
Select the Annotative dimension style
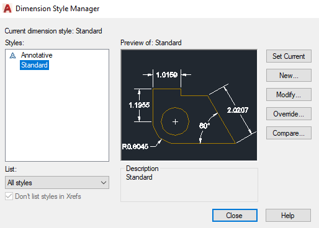(37, 55)
